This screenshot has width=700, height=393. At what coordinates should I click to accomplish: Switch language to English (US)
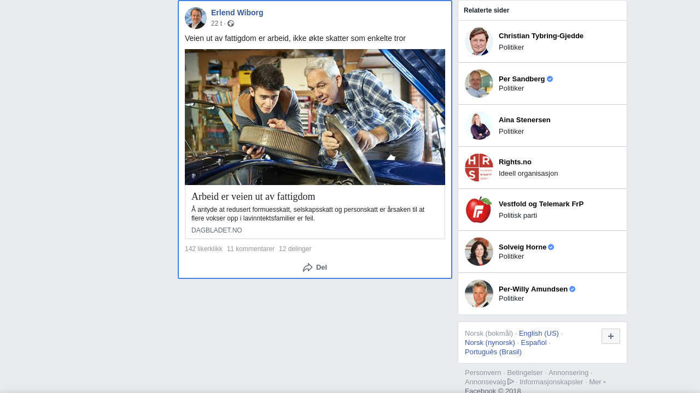[x=539, y=334]
